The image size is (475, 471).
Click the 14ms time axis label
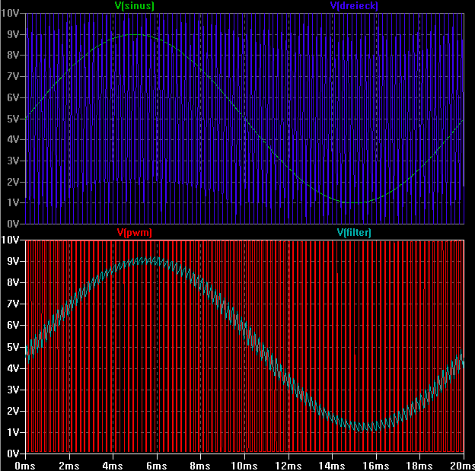[332, 466]
